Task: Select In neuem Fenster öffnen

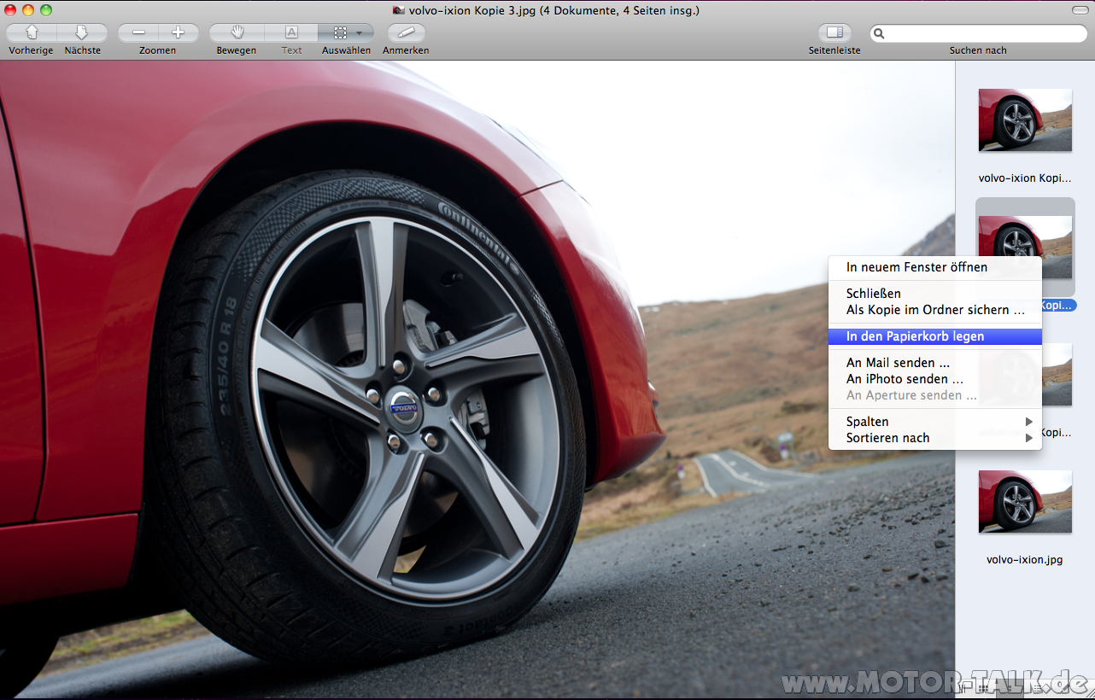Action: coord(916,267)
